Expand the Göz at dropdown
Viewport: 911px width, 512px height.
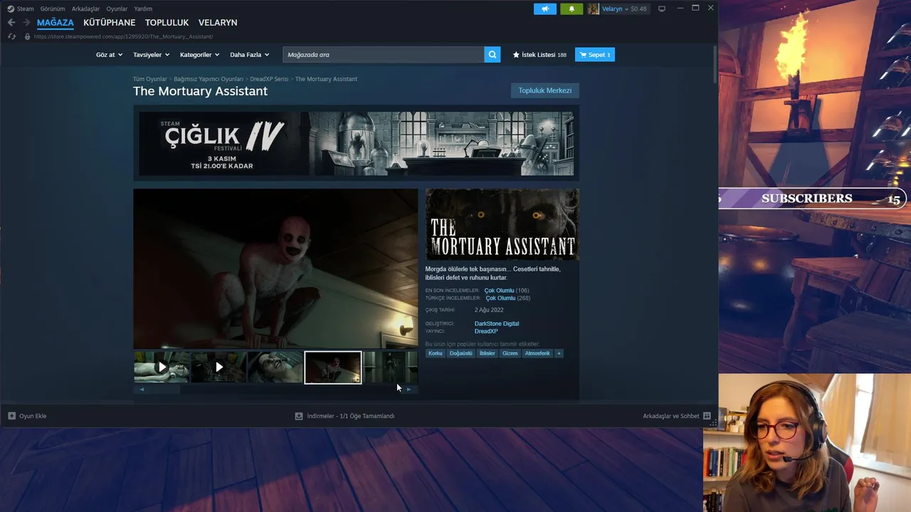109,55
